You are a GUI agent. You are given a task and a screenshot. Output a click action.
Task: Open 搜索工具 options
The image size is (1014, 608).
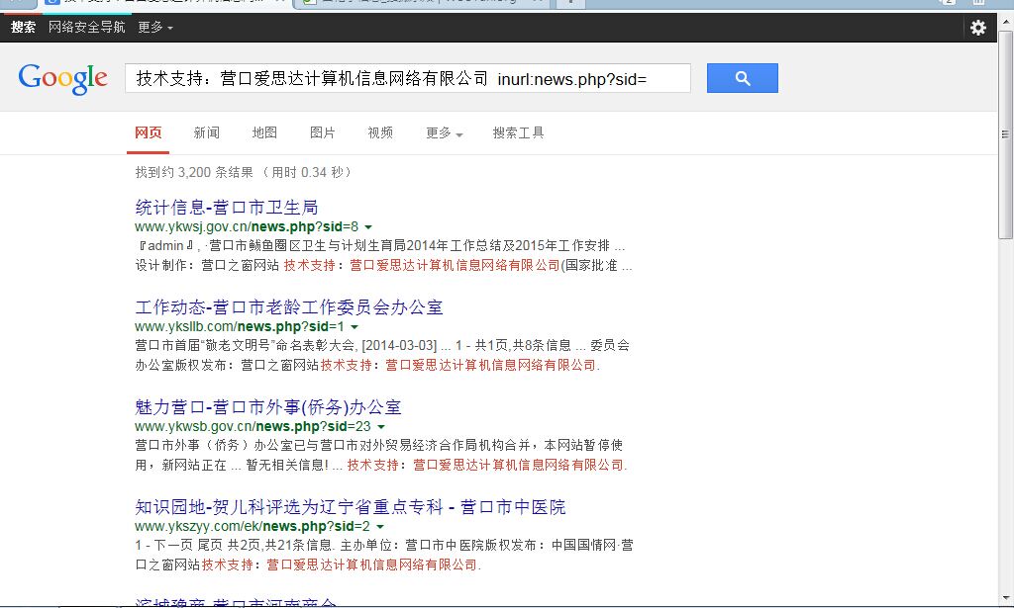click(x=518, y=132)
